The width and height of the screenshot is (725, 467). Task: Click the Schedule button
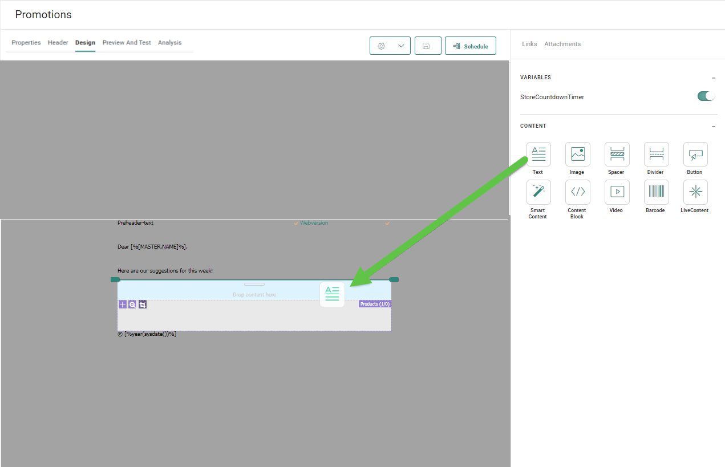pyautogui.click(x=470, y=46)
